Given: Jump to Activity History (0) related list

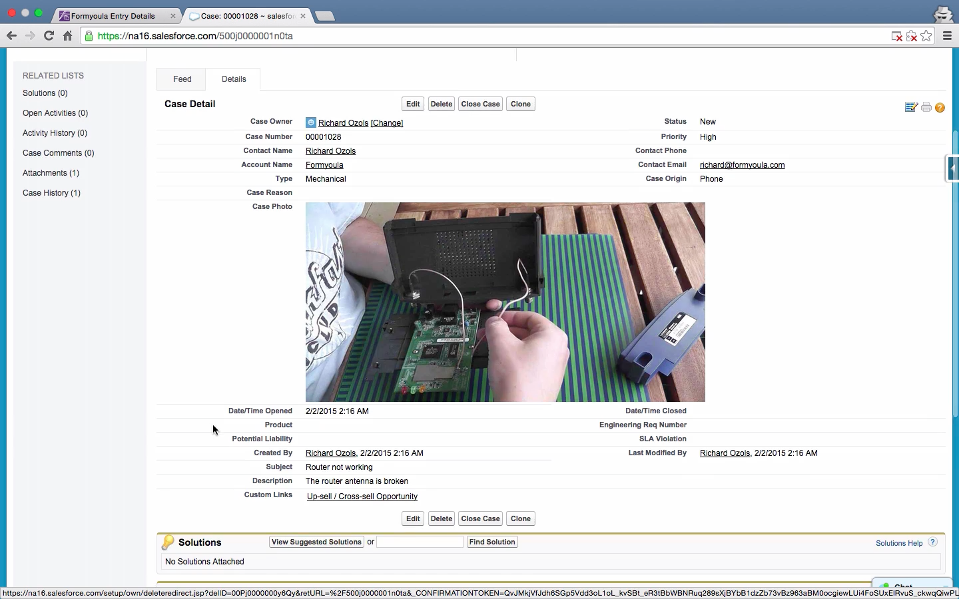Looking at the screenshot, I should tap(55, 133).
